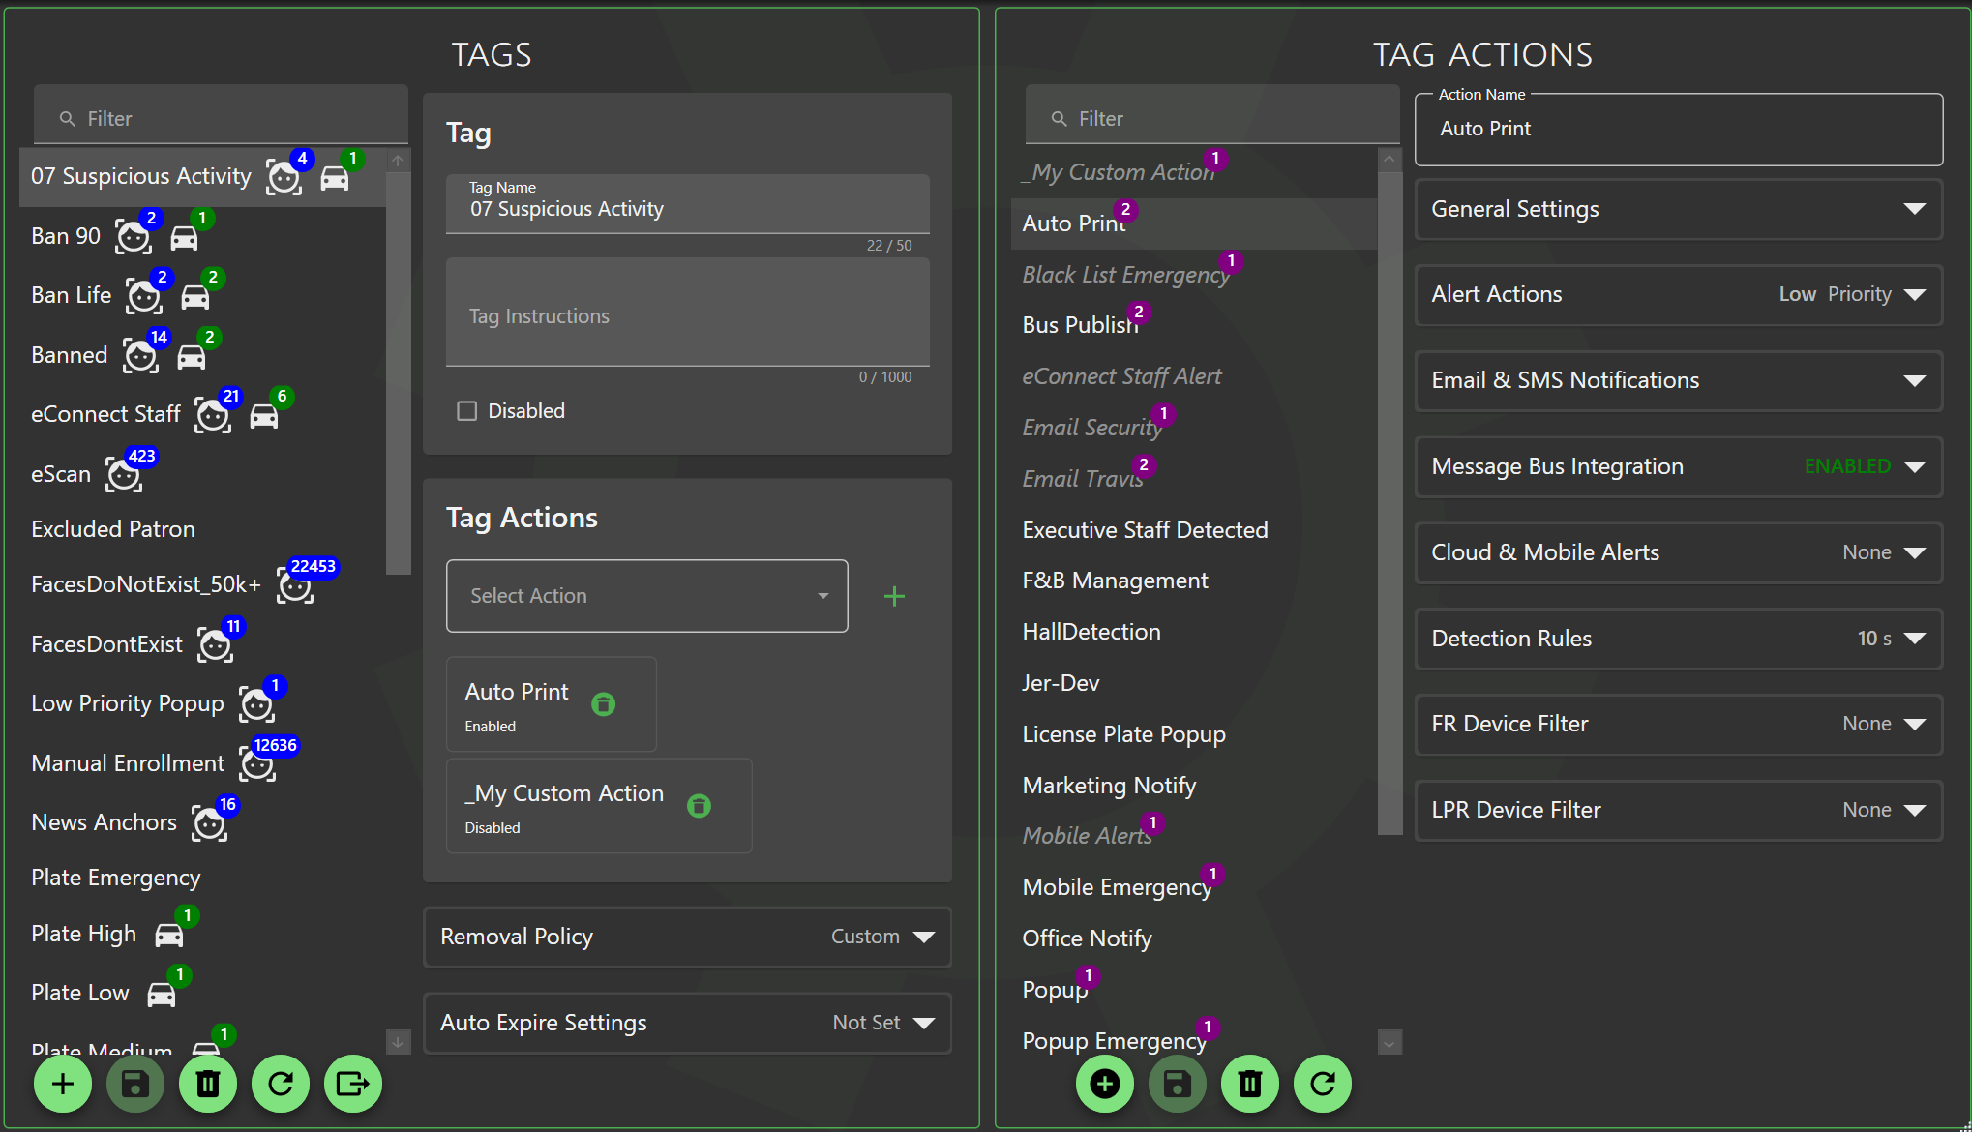Screen dimensions: 1972x1132
Task: Edit the Action Name field showing Auto Print
Action: 1677,129
